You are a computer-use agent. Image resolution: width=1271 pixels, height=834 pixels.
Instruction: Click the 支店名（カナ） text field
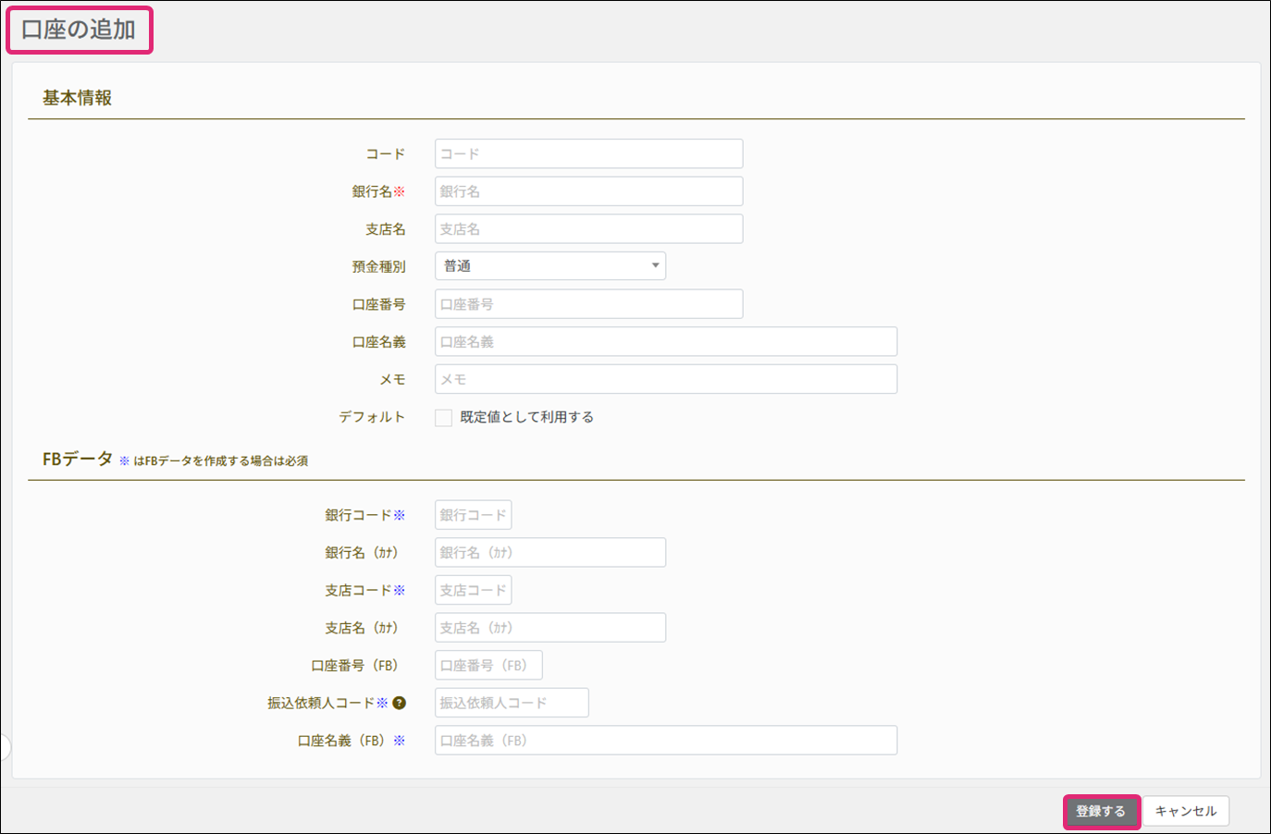coord(549,628)
